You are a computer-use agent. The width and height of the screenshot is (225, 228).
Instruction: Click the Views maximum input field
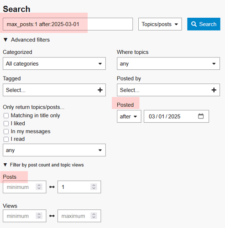coord(79,216)
